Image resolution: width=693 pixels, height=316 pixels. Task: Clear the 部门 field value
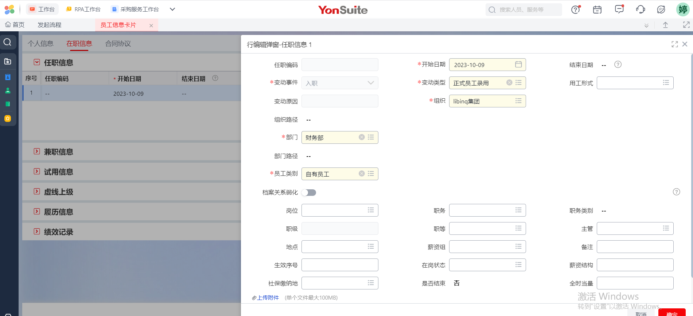[x=362, y=137]
